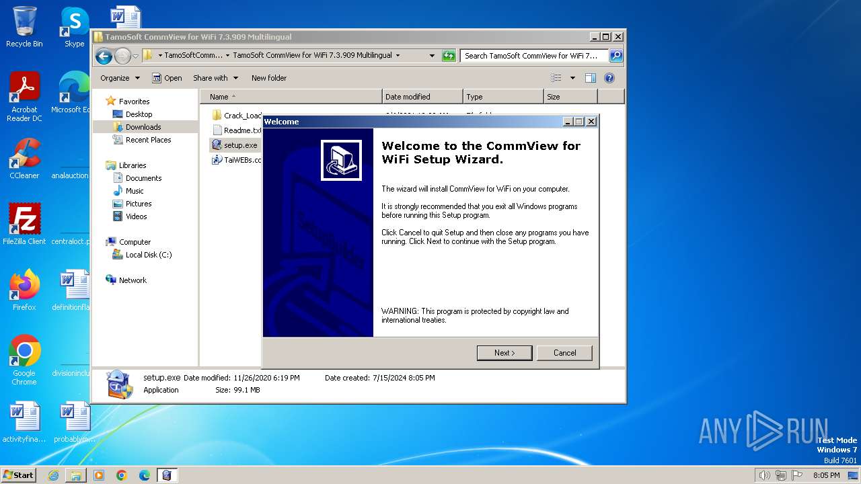Open Acrobat Reader DC shortcut
This screenshot has width=861, height=484.
(x=24, y=97)
